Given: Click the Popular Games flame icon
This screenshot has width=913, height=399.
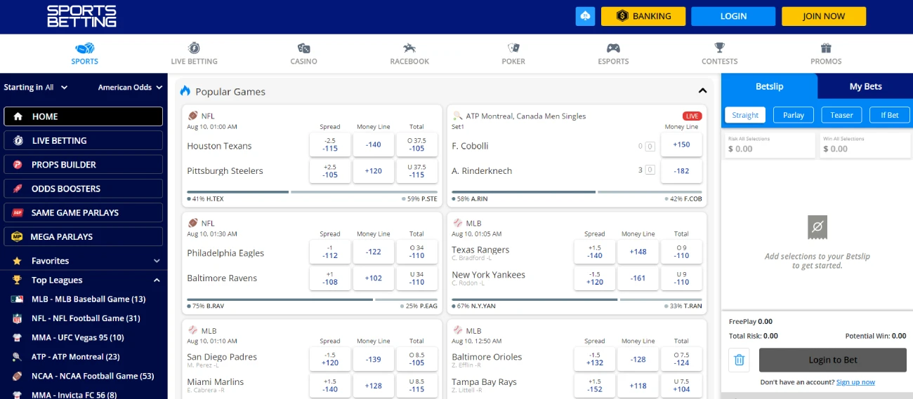Looking at the screenshot, I should pos(185,91).
